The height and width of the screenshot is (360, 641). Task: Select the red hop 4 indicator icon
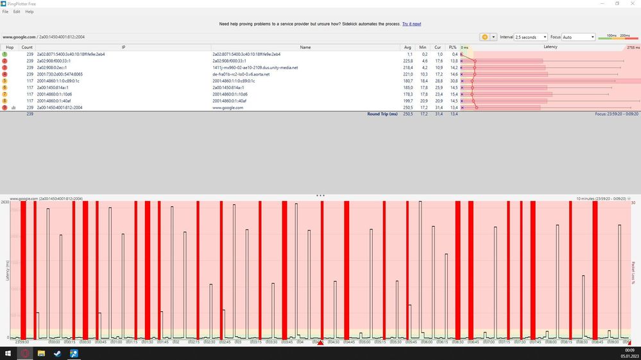tap(4, 74)
